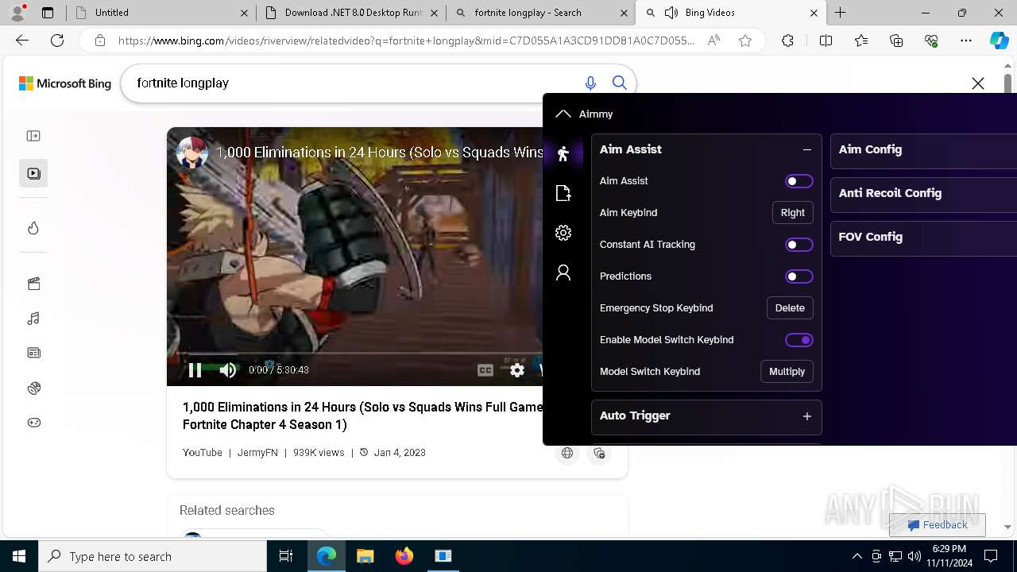Image resolution: width=1017 pixels, height=572 pixels.
Task: Open the news sidebar icon
Action: coord(33,353)
